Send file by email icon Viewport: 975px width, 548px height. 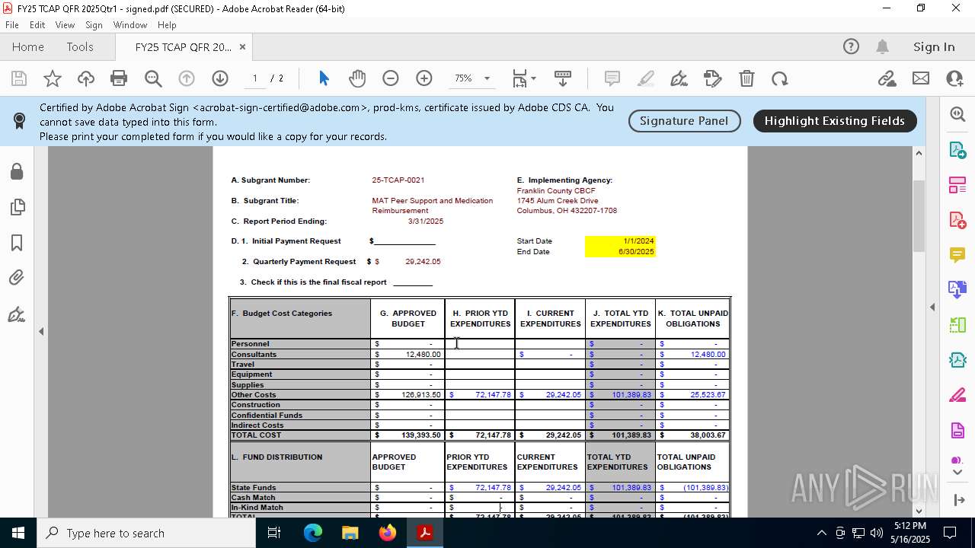coord(921,78)
